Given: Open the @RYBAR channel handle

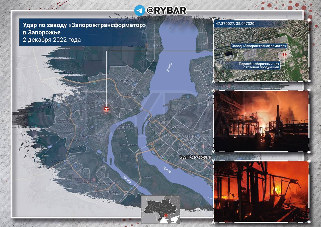Looking at the screenshot, I should [x=166, y=11].
